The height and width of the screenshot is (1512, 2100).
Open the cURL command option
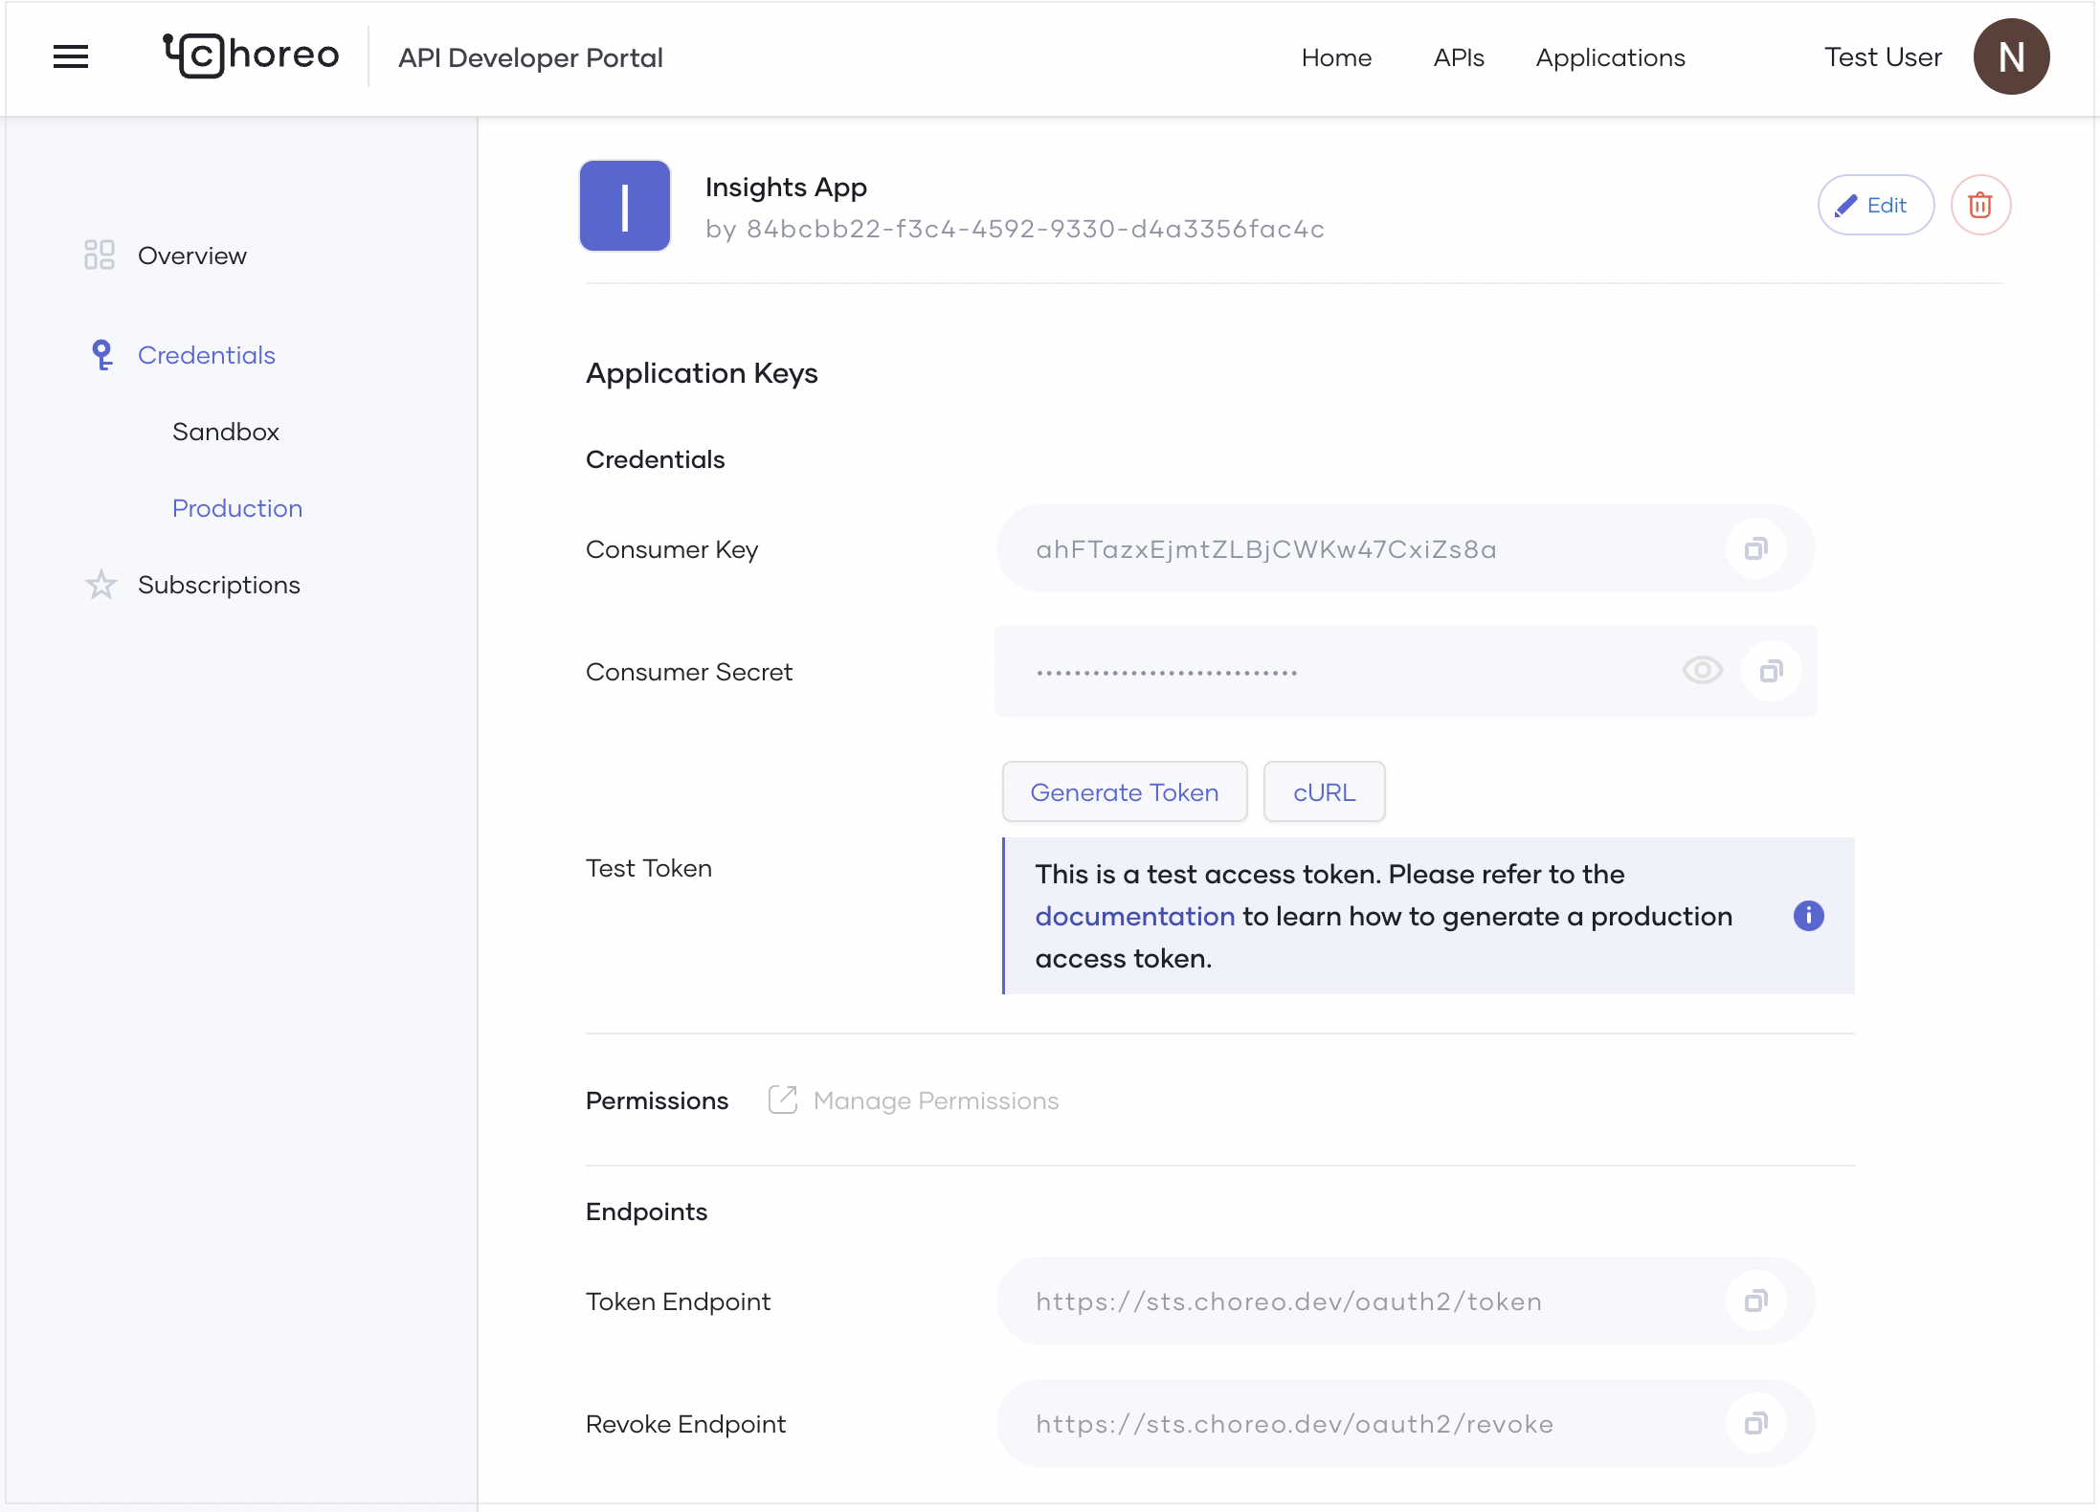click(x=1324, y=792)
